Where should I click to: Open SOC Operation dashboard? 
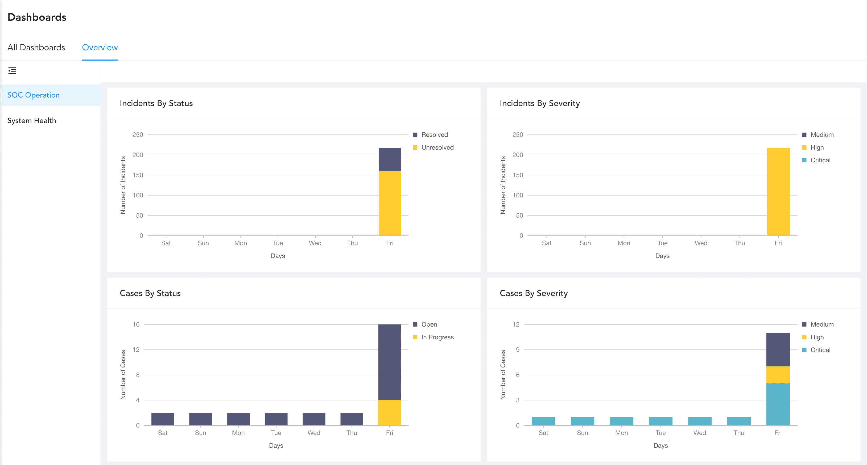pyautogui.click(x=33, y=95)
